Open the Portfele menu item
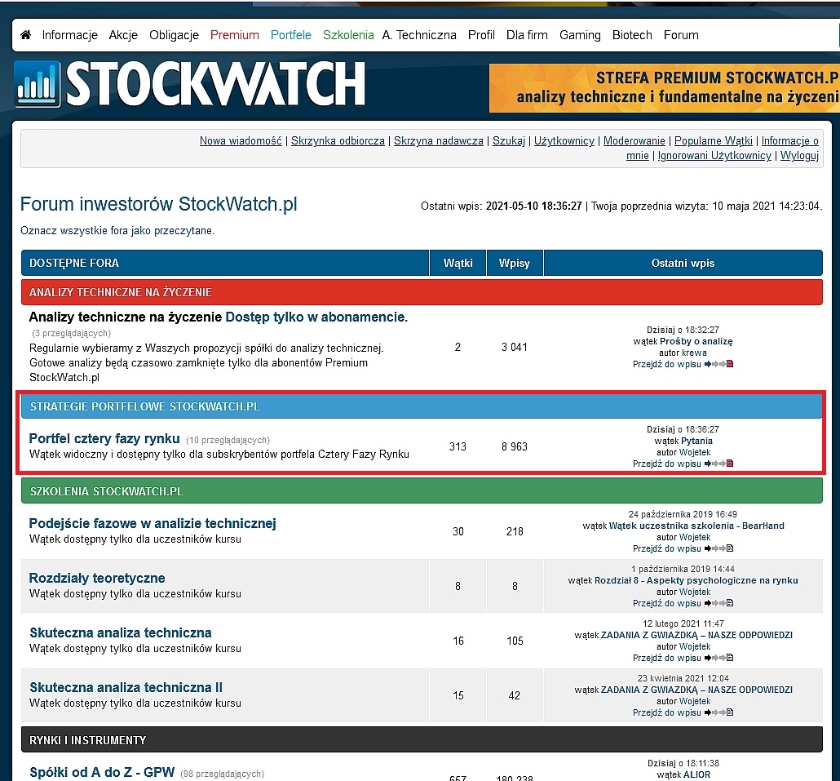Viewport: 840px width, 781px height. coord(291,35)
